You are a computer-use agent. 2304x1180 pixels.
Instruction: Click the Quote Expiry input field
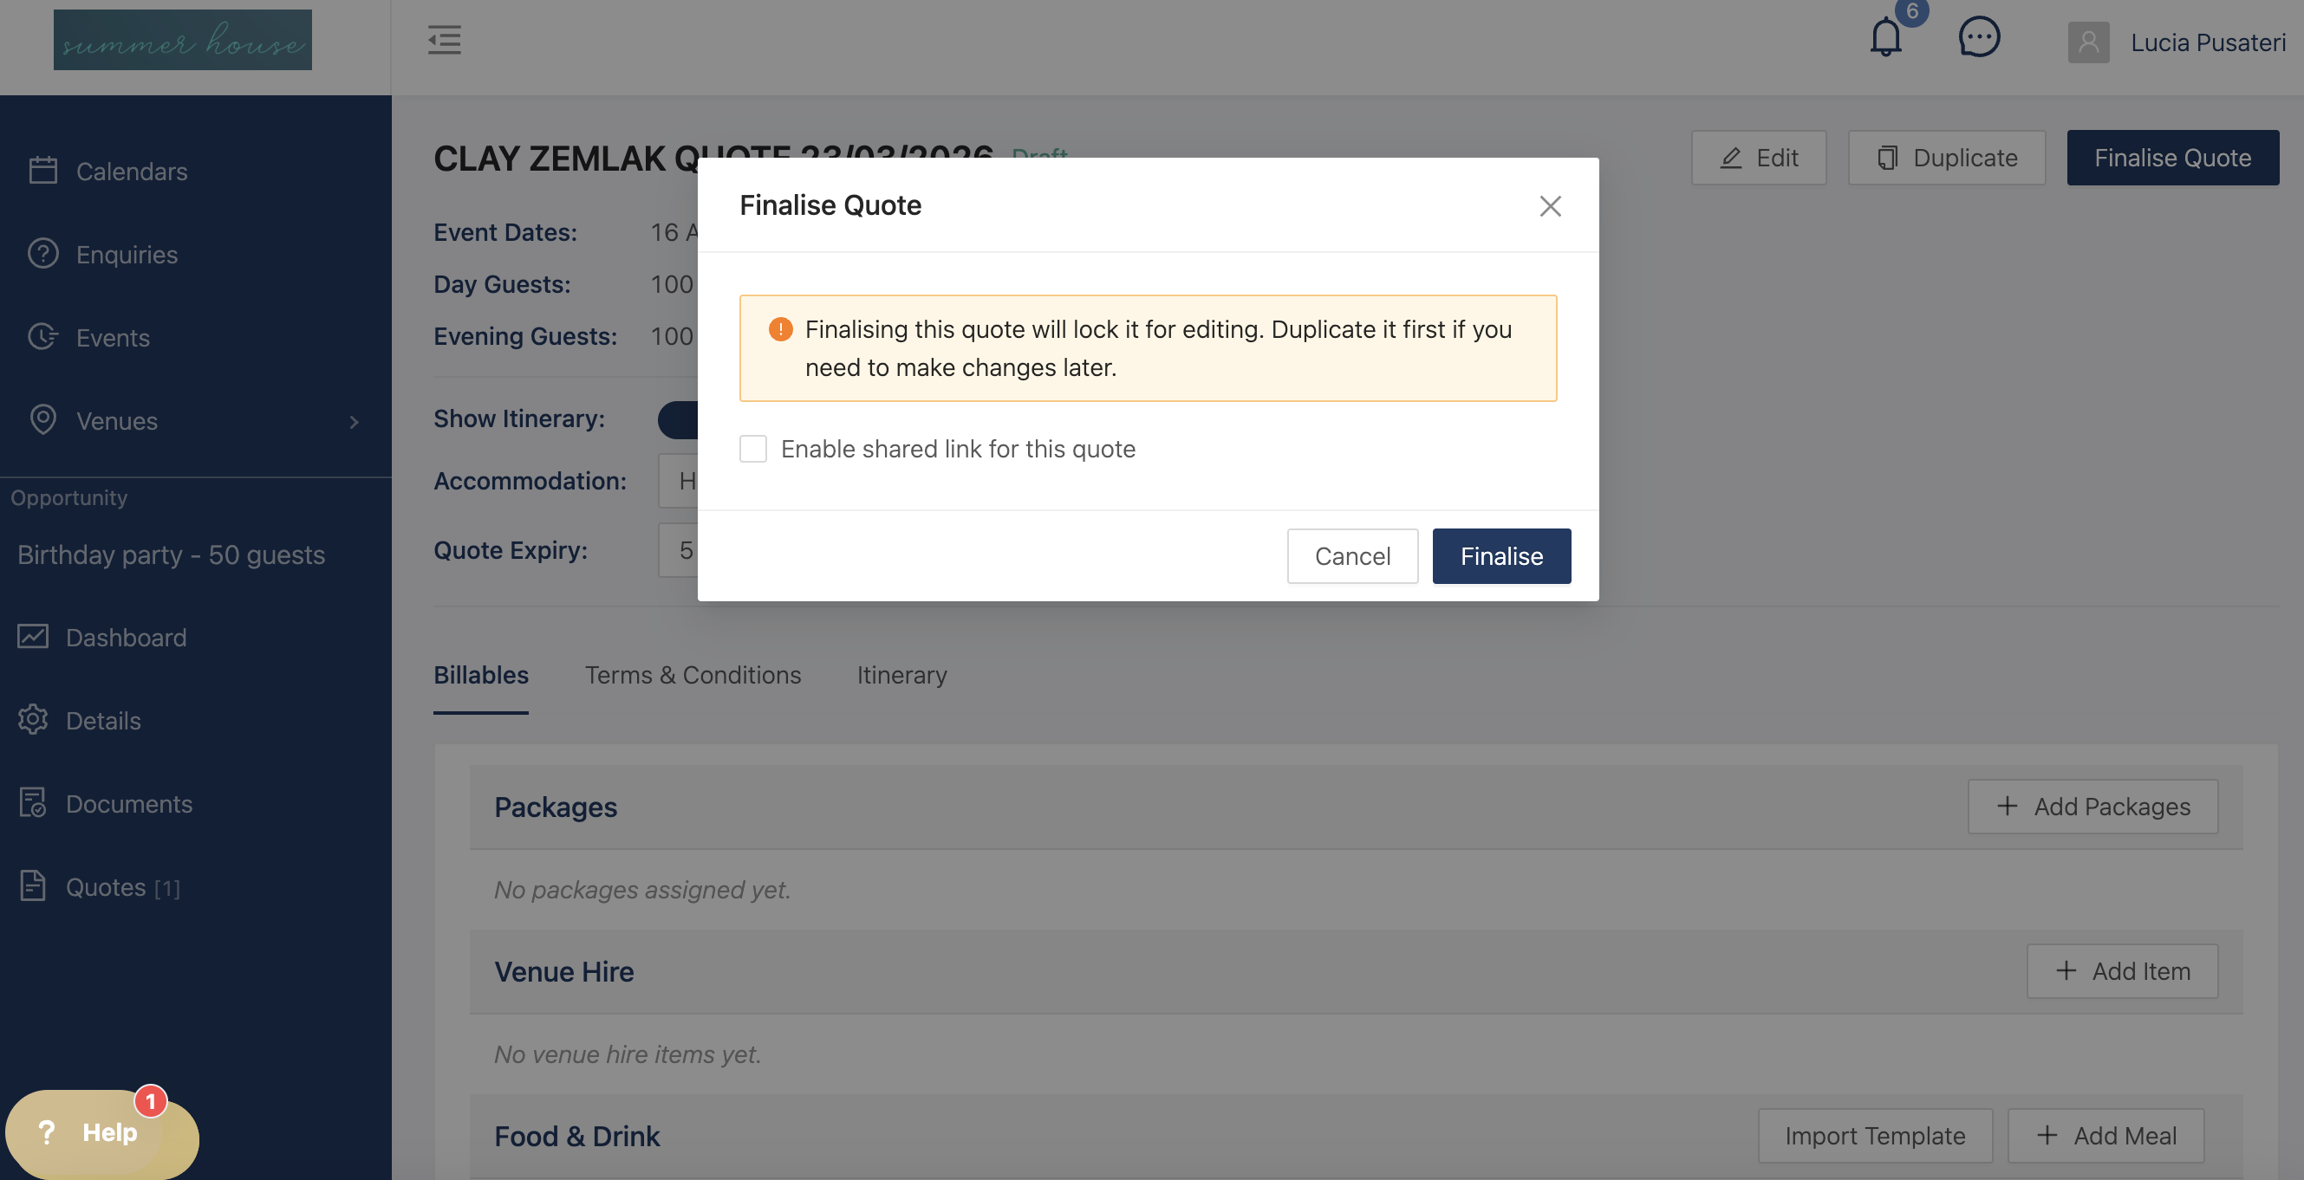pyautogui.click(x=679, y=550)
